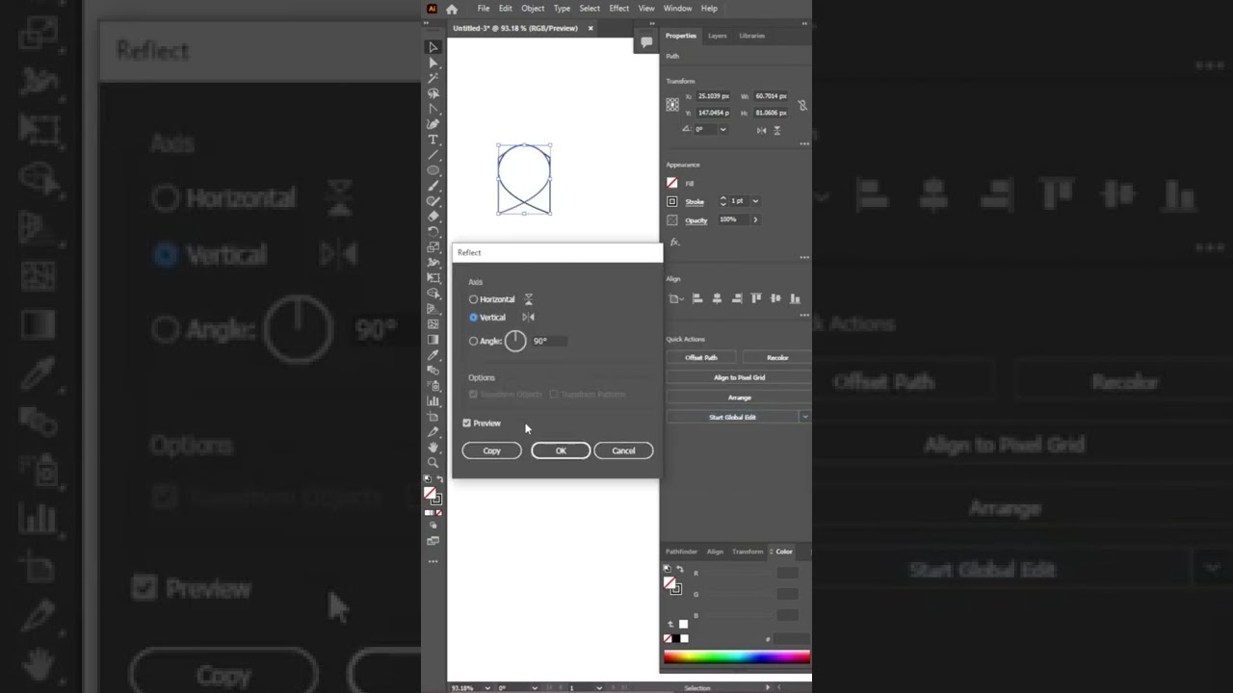Open more Align options ellipsis
Viewport: 1233px width, 693px height.
(x=804, y=315)
